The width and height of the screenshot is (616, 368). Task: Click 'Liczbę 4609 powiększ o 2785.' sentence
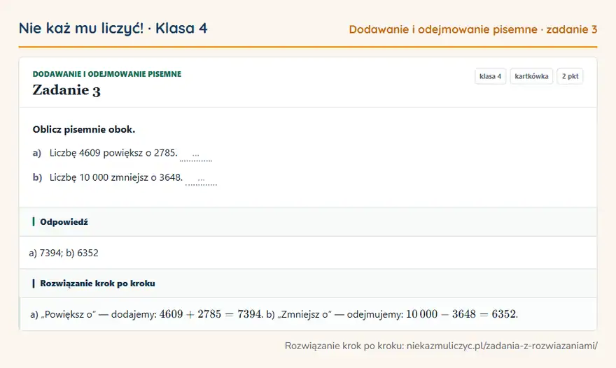[113, 153]
